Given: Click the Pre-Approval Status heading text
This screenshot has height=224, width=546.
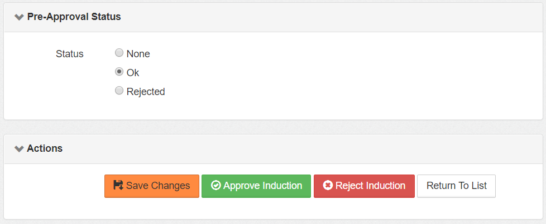Looking at the screenshot, I should click(x=74, y=17).
